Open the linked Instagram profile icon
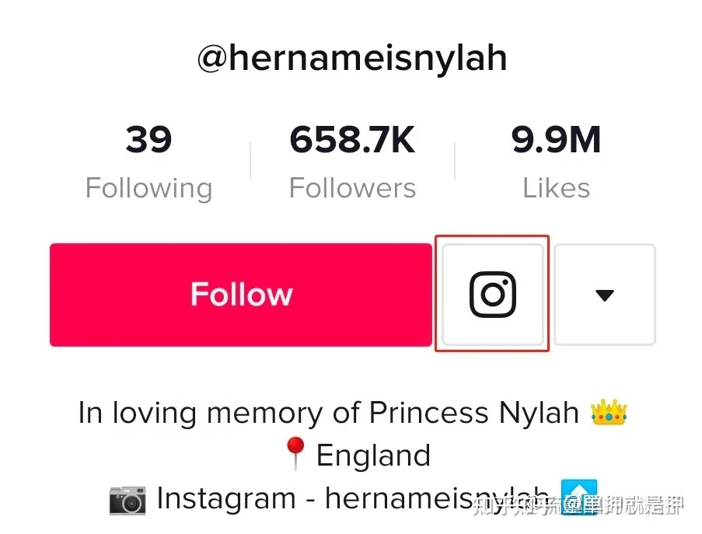702x534 pixels. 492,294
